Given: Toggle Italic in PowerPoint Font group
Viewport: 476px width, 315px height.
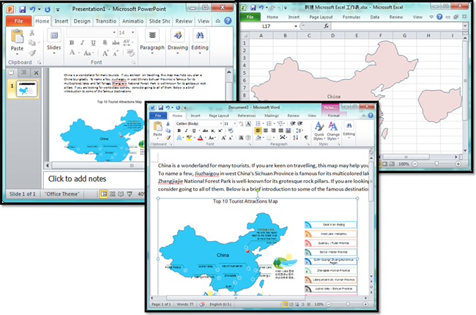Looking at the screenshot, I should 82,42.
